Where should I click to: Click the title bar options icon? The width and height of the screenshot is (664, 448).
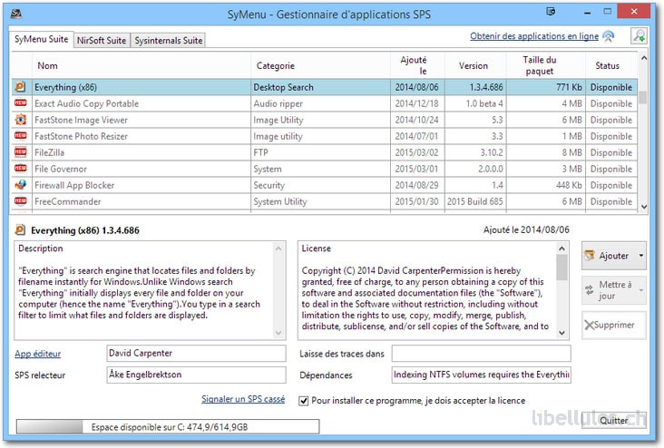coord(551,12)
